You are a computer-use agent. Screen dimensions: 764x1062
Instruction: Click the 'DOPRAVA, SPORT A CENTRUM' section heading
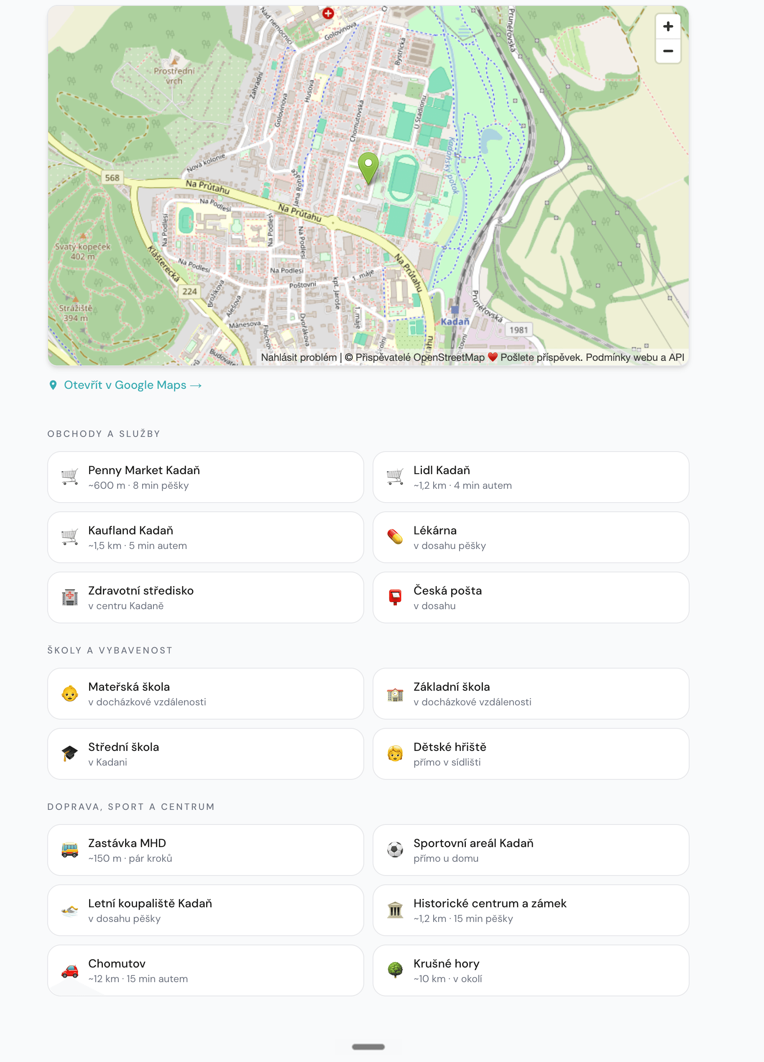coord(131,807)
